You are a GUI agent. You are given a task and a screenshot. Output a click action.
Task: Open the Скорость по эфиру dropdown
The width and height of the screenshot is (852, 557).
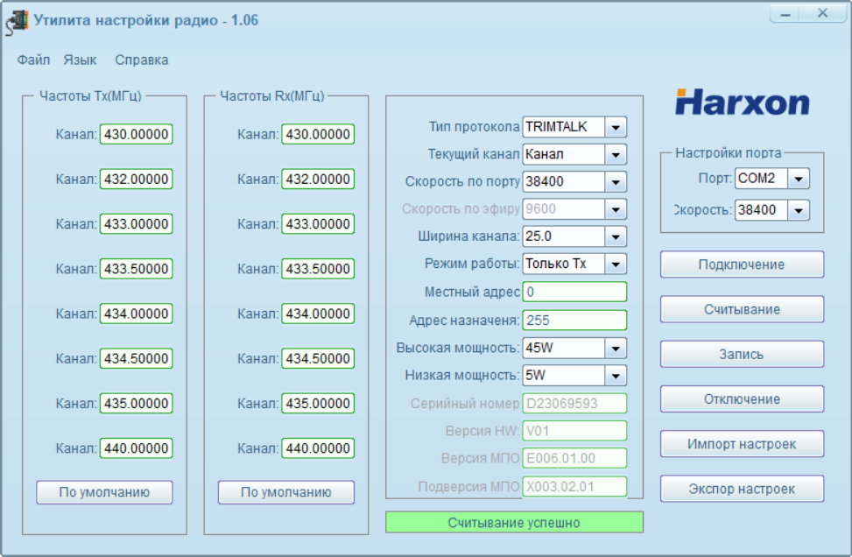(x=616, y=209)
